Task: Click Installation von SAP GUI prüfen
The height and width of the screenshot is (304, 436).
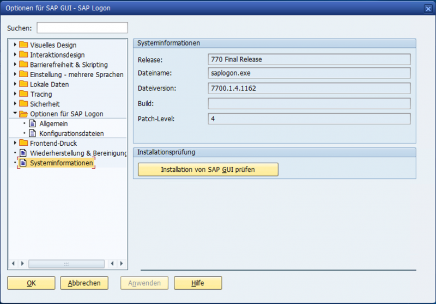Action: tap(208, 170)
